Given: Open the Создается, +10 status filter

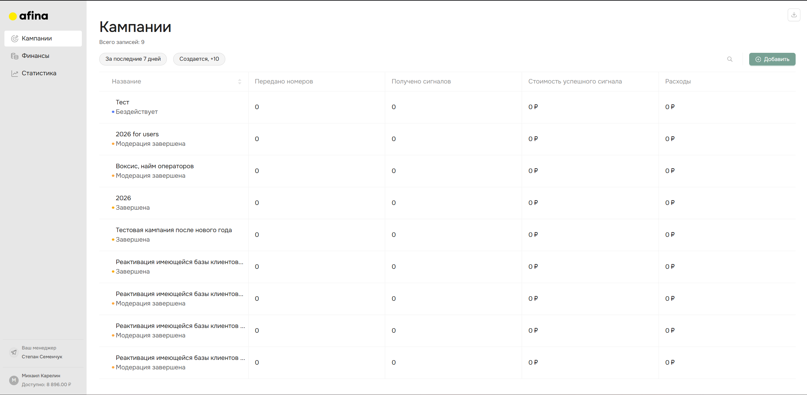Looking at the screenshot, I should [x=199, y=59].
